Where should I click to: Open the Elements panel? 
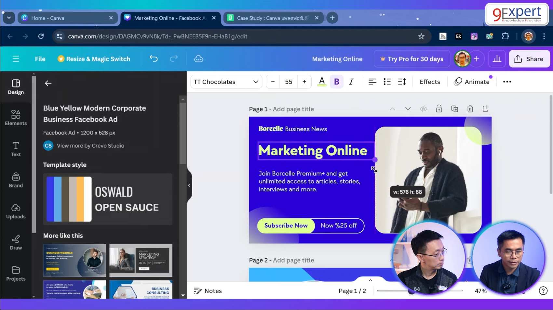tap(15, 118)
